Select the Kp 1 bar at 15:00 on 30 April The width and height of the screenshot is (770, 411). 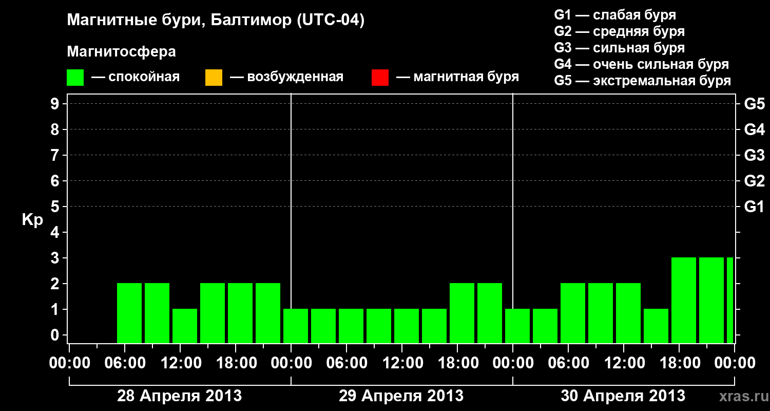coord(656,326)
